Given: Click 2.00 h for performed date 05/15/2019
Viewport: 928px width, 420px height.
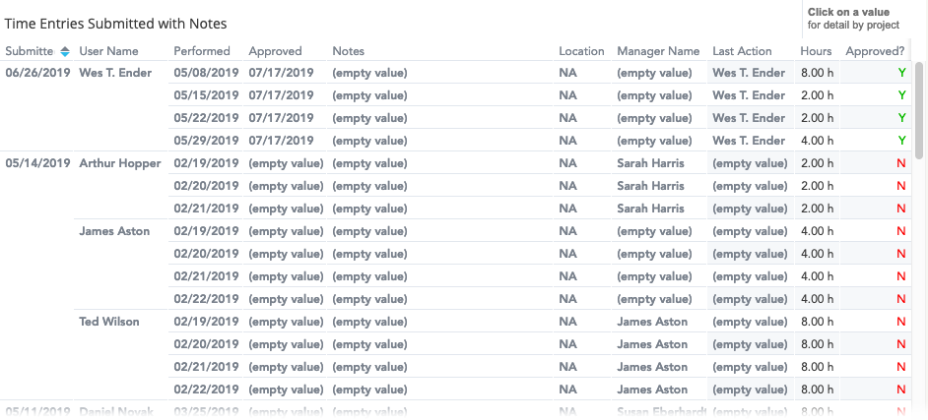Looking at the screenshot, I should (818, 95).
